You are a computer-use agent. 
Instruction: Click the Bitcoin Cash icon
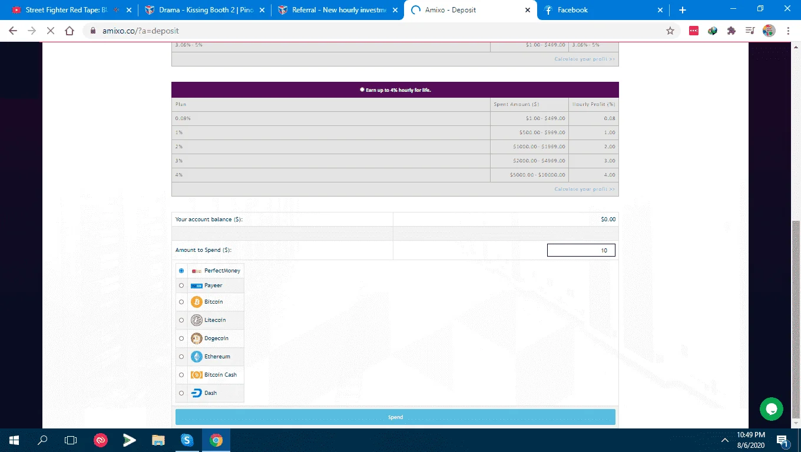click(197, 375)
